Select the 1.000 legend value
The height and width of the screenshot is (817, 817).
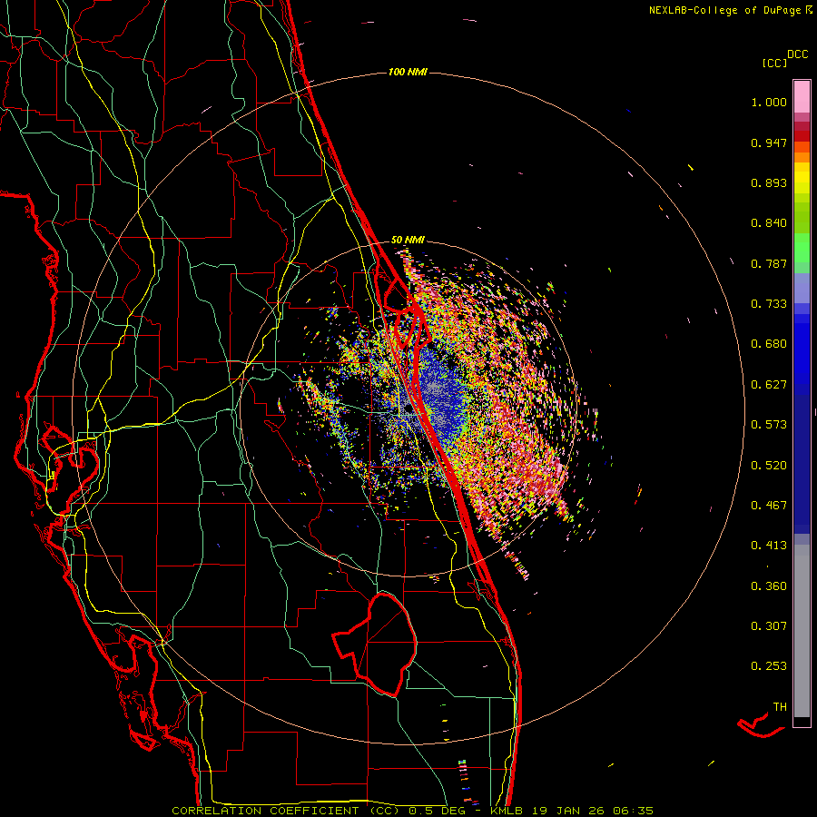[769, 102]
